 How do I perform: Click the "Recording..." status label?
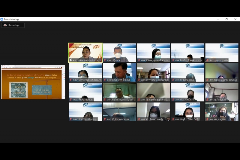(x=14, y=25)
